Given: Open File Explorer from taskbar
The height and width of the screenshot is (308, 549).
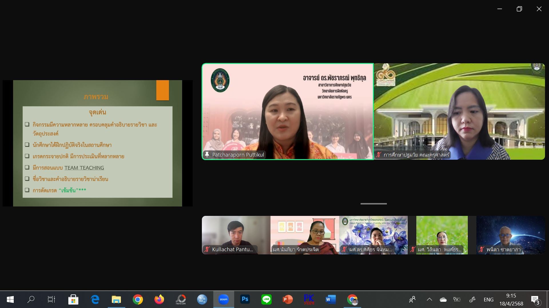Looking at the screenshot, I should point(116,299).
